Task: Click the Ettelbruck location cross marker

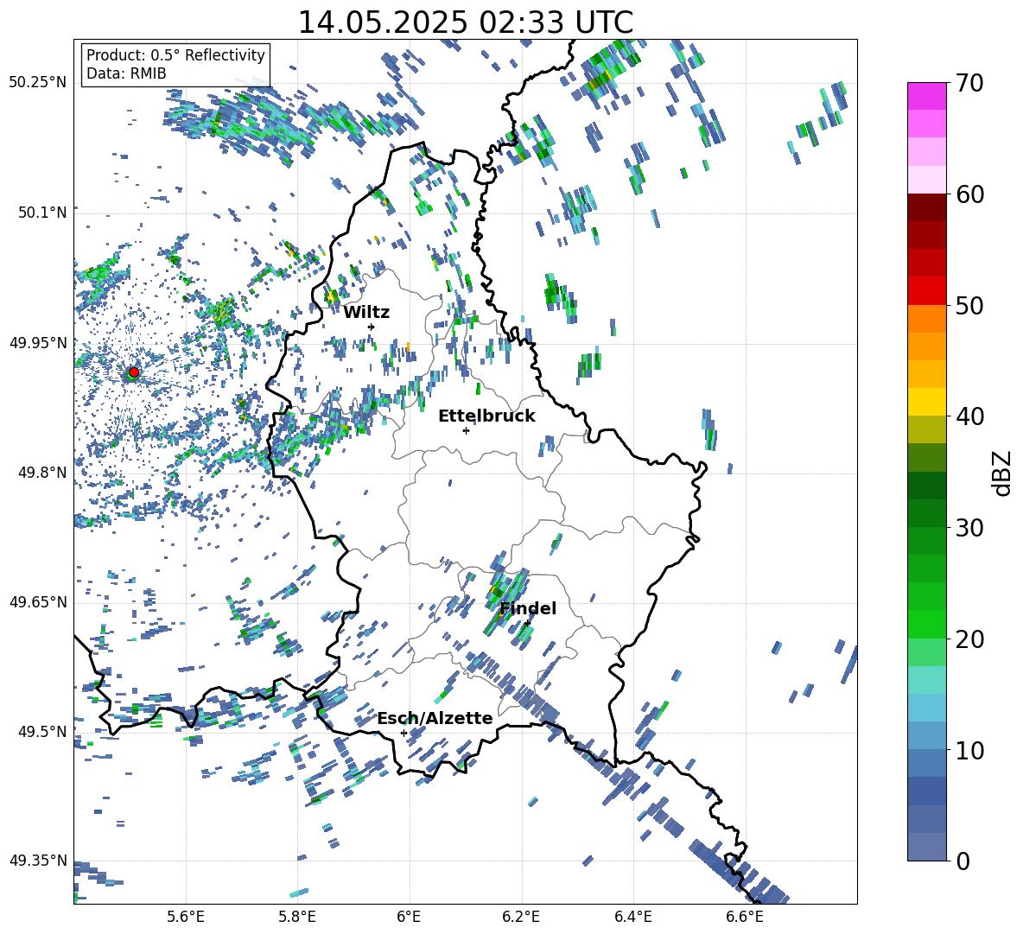Action: pyautogui.click(x=466, y=430)
